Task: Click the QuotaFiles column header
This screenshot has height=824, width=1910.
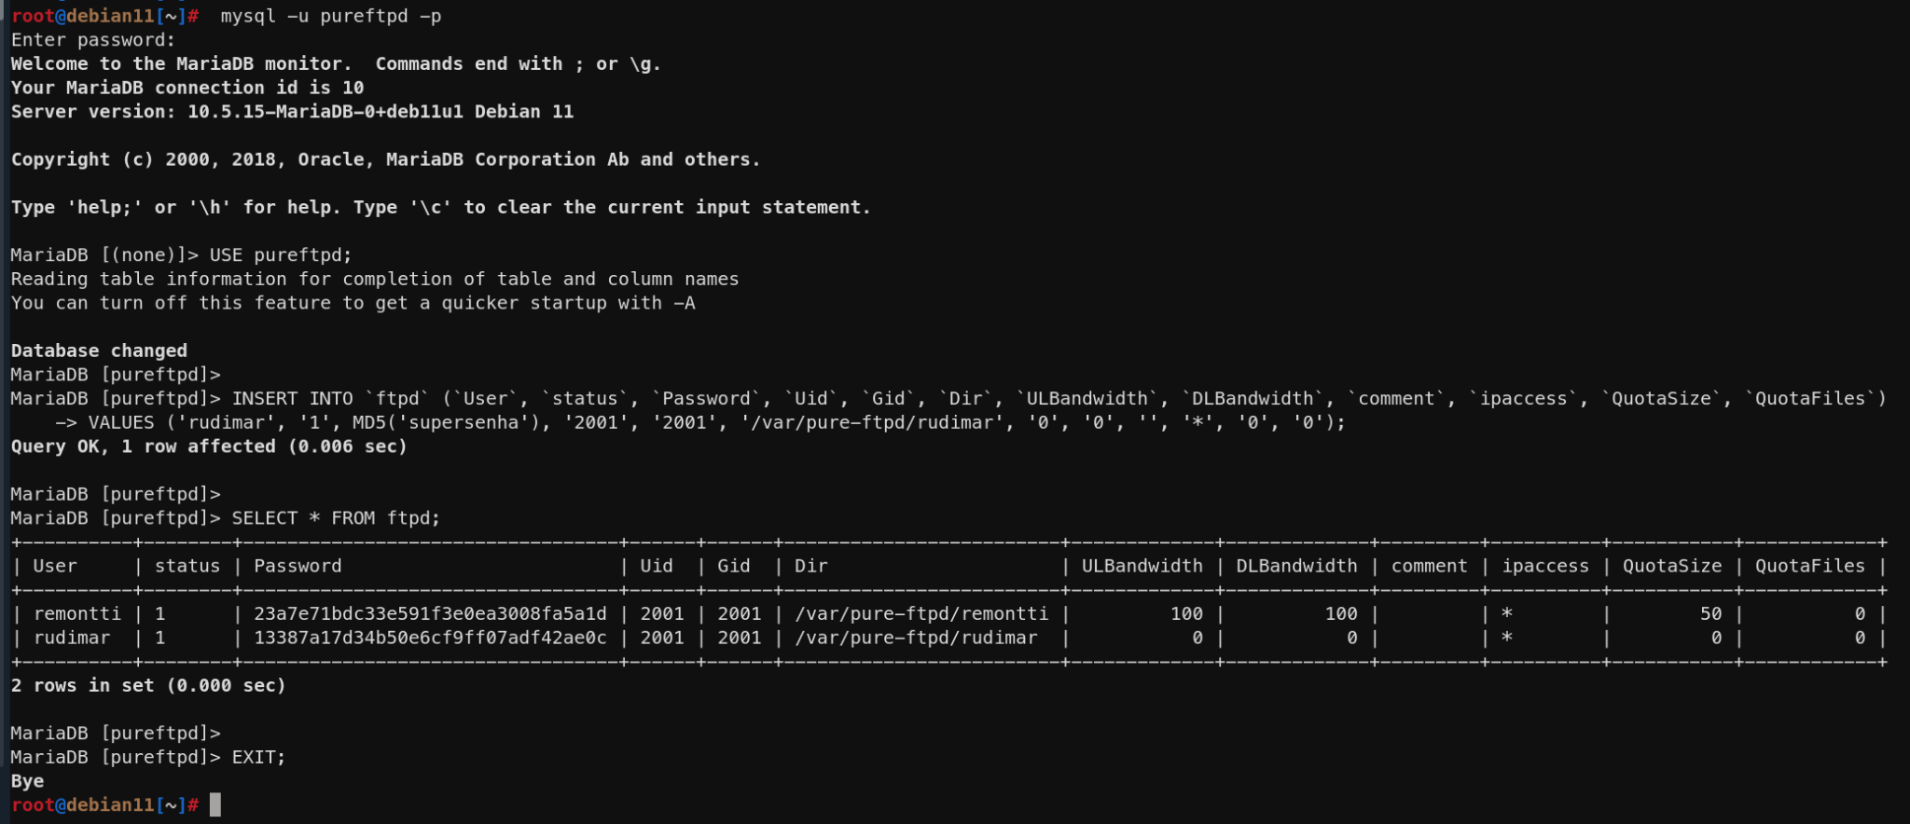Action: pyautogui.click(x=1809, y=566)
